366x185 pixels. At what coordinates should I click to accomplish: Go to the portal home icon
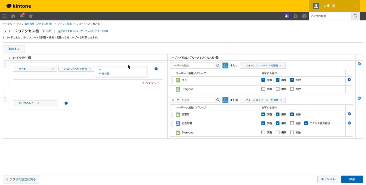13,16
